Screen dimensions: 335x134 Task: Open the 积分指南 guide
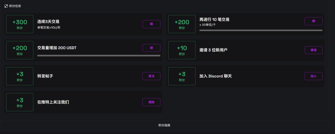(164, 125)
